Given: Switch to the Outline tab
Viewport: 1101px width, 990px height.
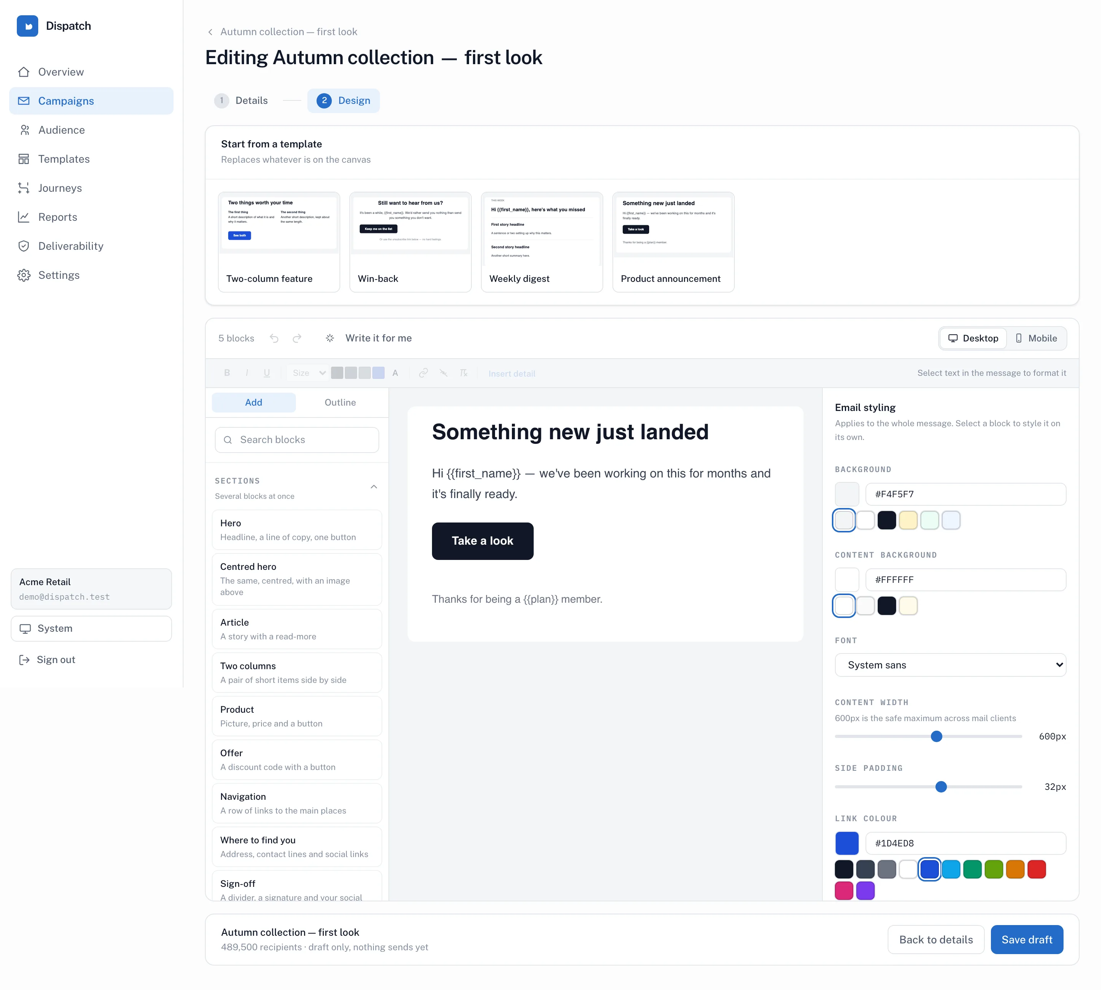Looking at the screenshot, I should [340, 403].
